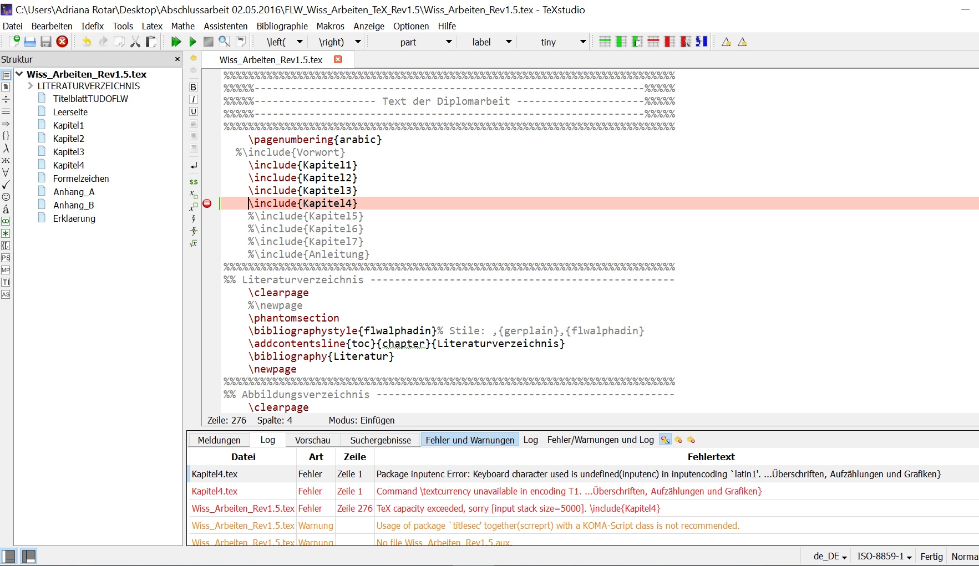Open the de_DE language selector
This screenshot has height=566, width=979.
(x=830, y=556)
